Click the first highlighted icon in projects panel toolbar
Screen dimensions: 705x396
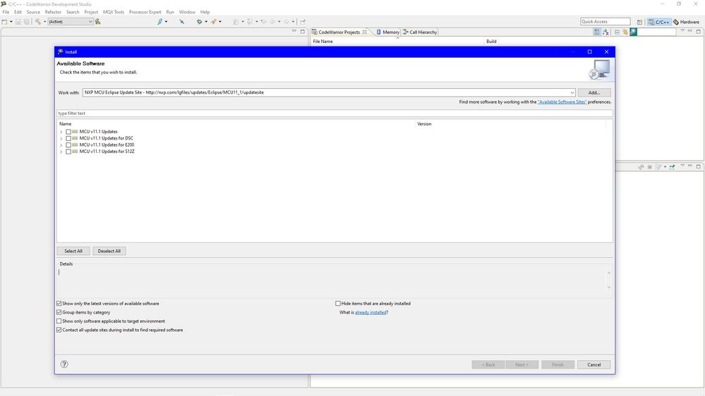(x=597, y=32)
